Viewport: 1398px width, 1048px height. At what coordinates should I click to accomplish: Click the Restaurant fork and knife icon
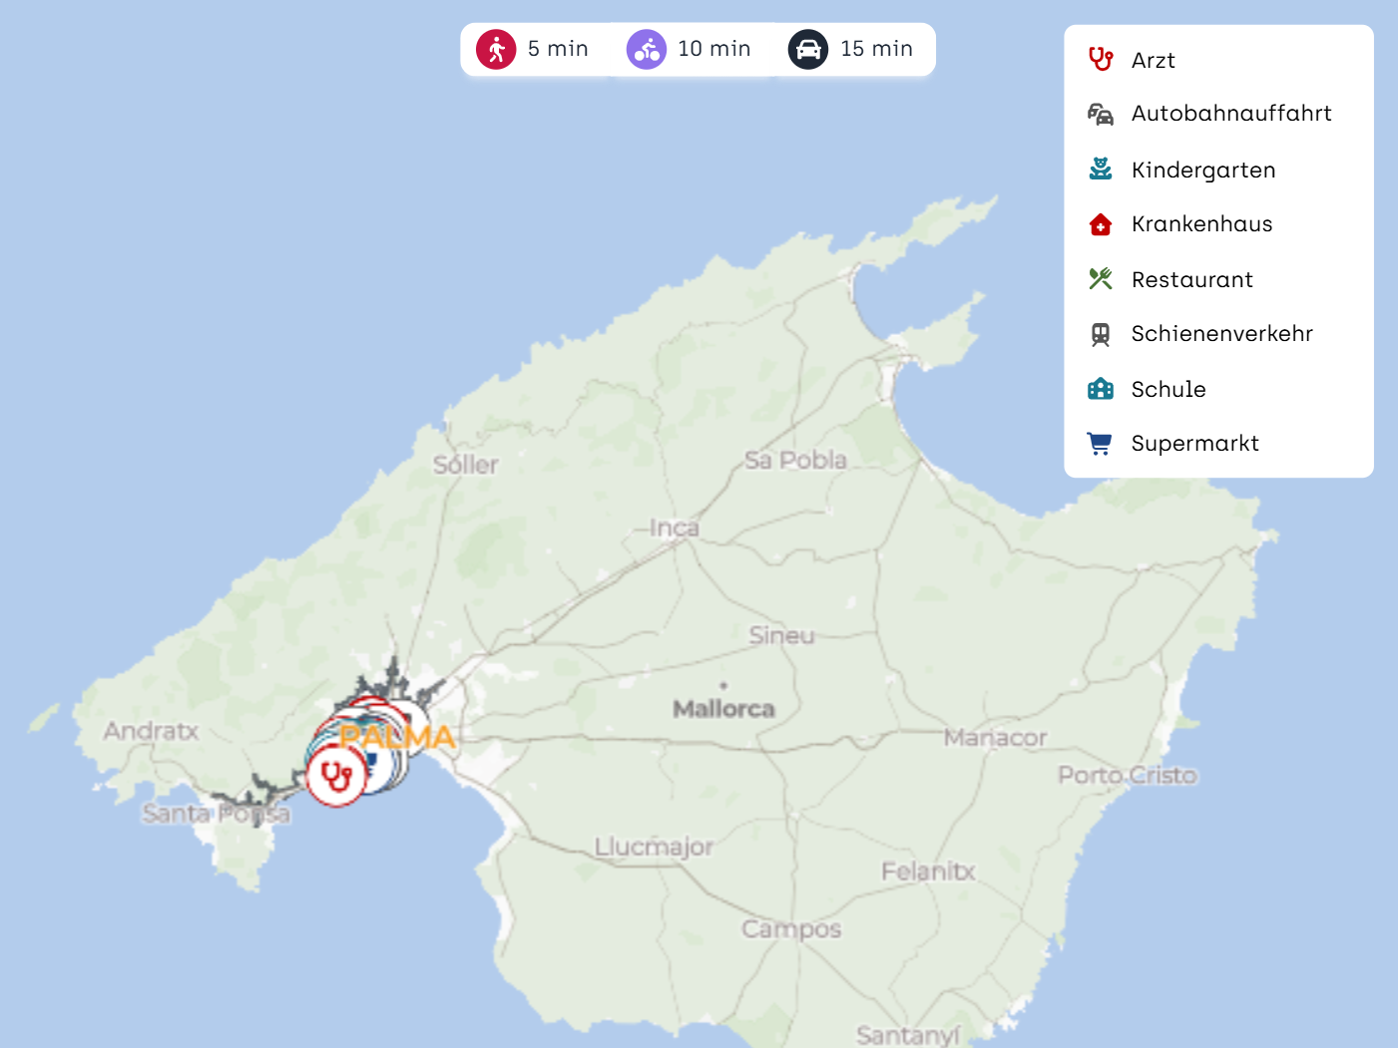point(1100,279)
